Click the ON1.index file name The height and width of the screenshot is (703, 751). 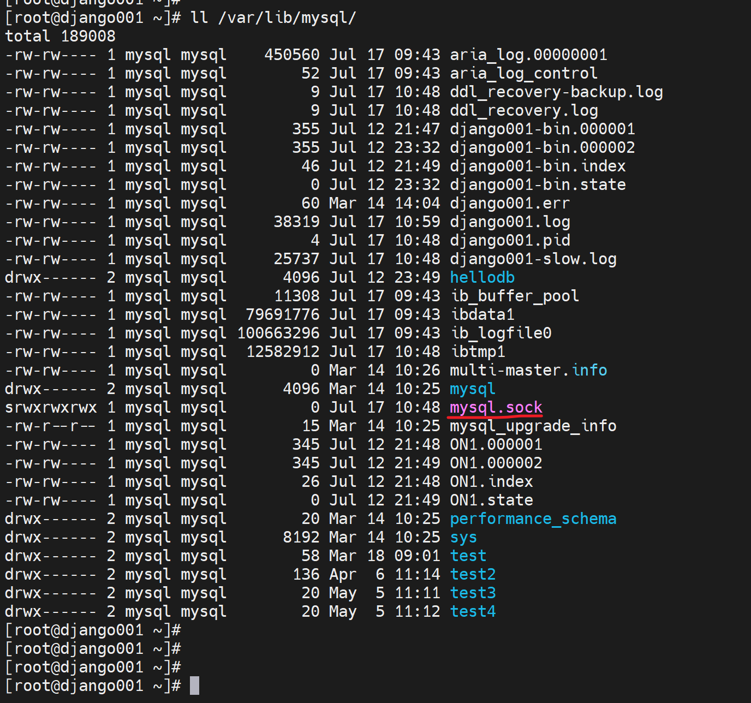(491, 482)
